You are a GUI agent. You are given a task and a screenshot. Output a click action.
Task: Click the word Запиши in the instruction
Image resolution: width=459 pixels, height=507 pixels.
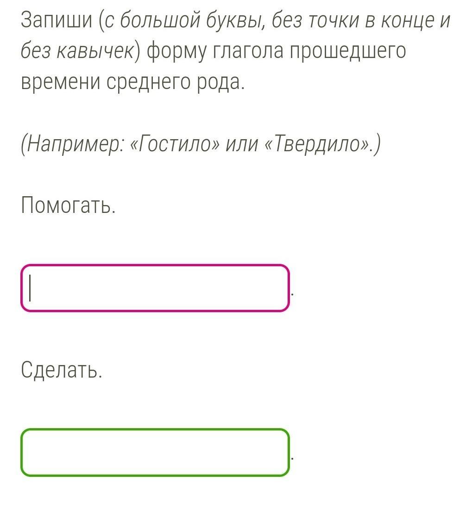(x=57, y=20)
